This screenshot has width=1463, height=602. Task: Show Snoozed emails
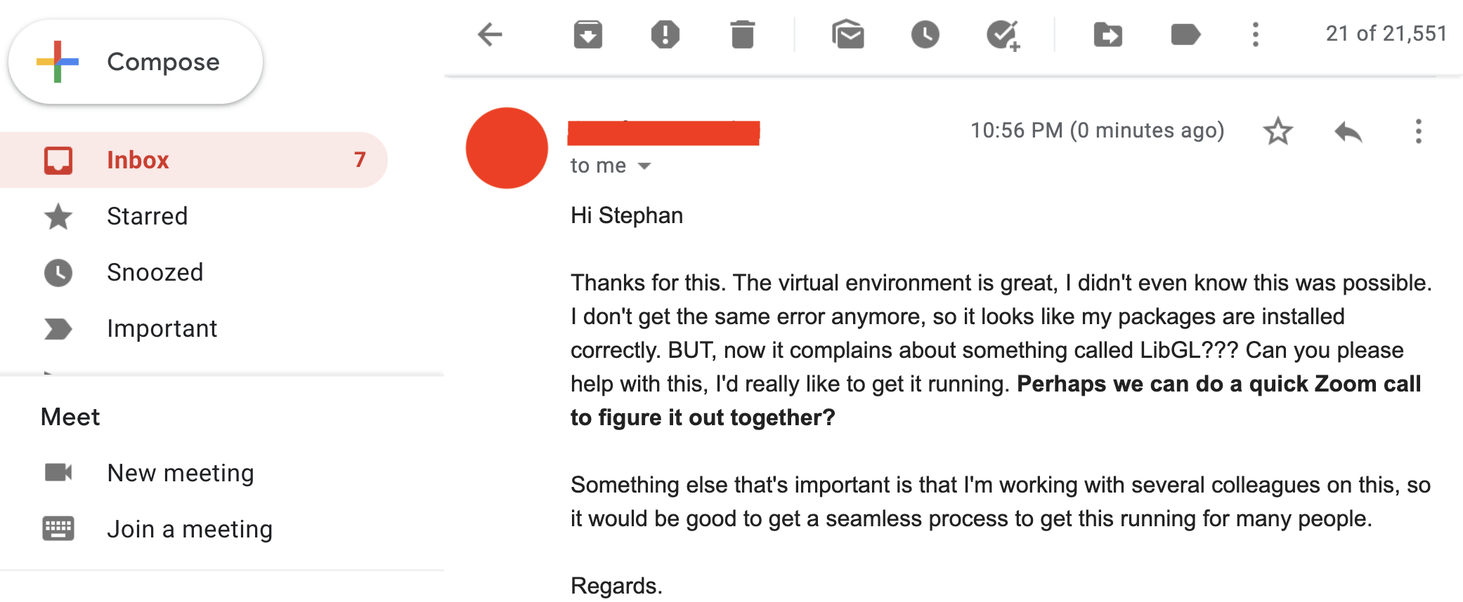155,272
